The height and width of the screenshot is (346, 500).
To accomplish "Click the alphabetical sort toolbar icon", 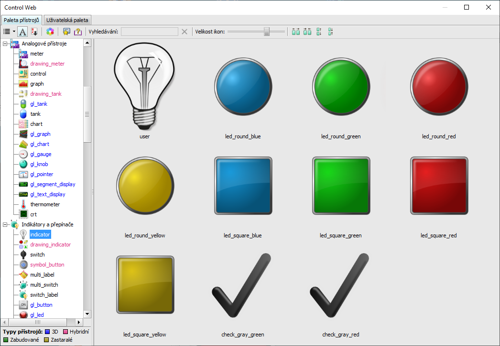I will [x=34, y=32].
